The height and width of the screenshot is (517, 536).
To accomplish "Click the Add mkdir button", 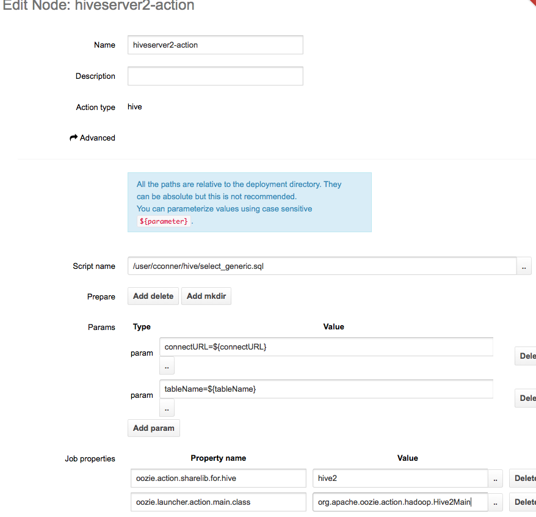I will click(x=206, y=296).
